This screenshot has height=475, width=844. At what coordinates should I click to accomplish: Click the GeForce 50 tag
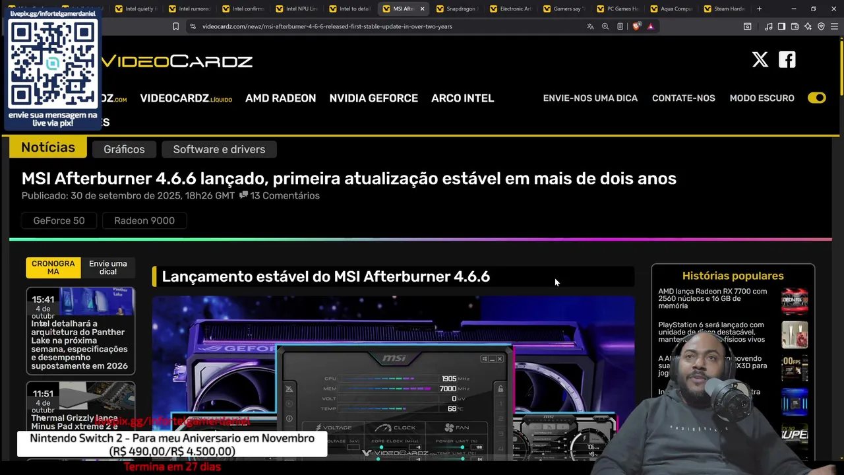59,220
